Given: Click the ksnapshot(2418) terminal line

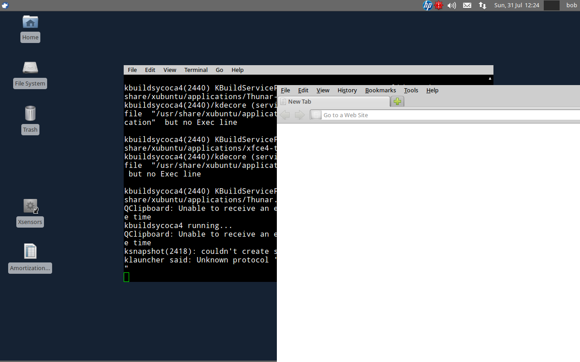Looking at the screenshot, I should point(200,251).
